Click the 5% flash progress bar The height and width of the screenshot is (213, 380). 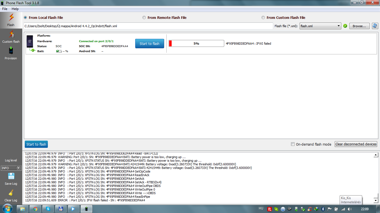(x=196, y=44)
